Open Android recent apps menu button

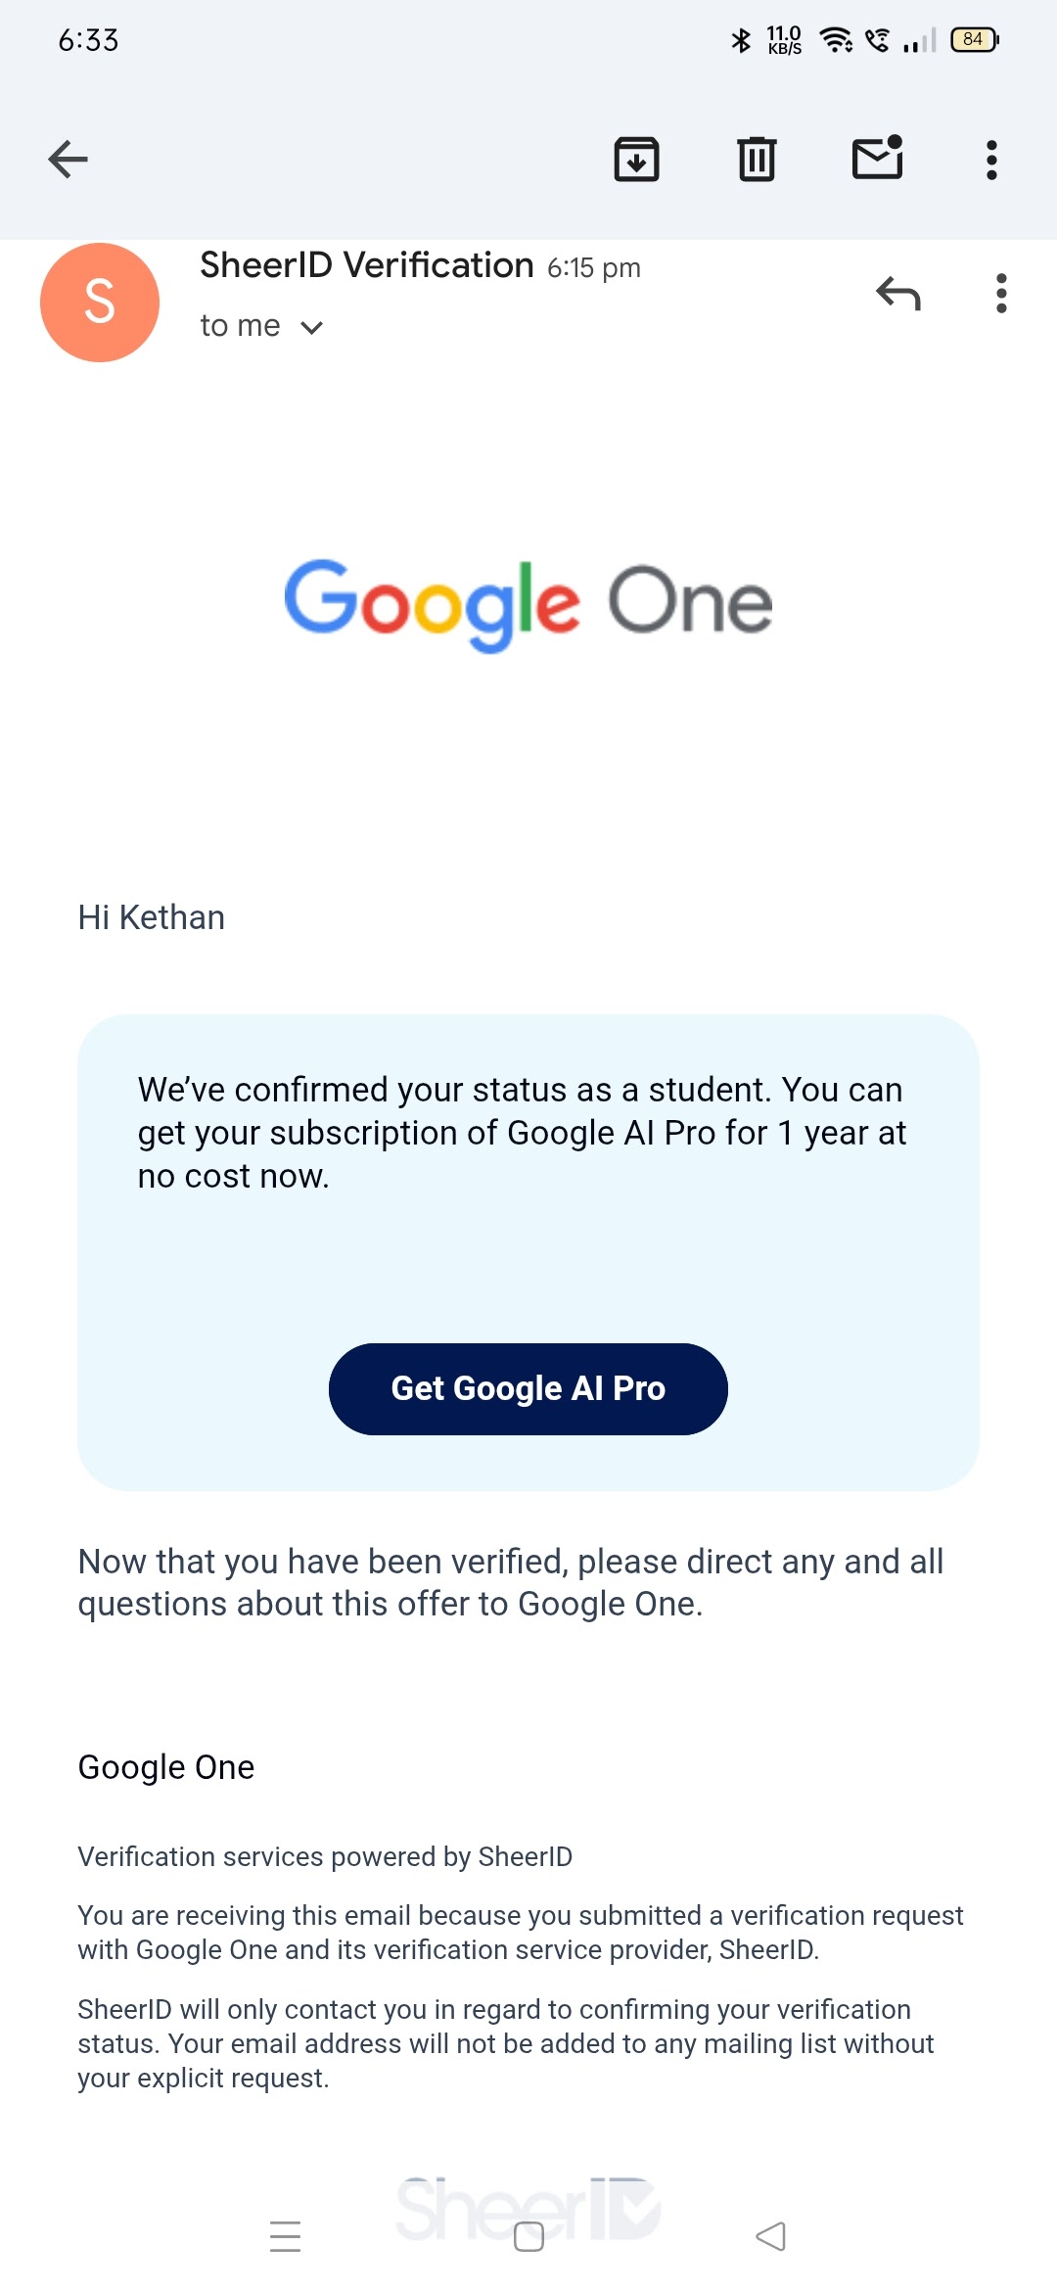(x=285, y=2236)
